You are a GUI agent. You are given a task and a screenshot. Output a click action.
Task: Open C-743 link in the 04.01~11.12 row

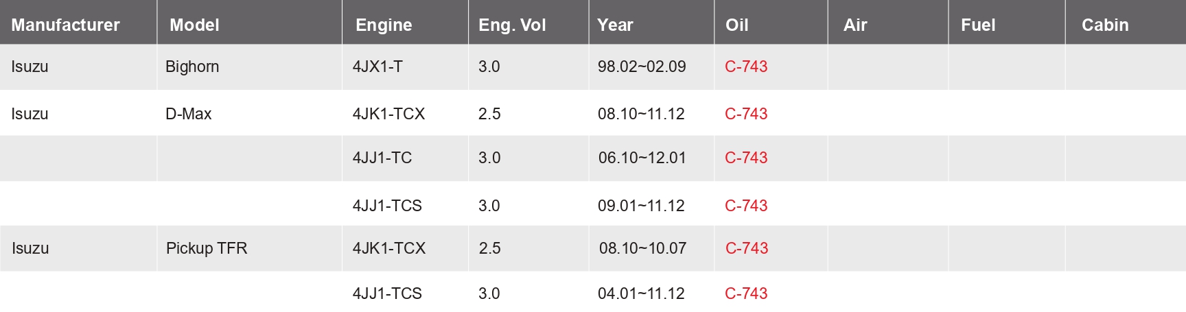746,293
